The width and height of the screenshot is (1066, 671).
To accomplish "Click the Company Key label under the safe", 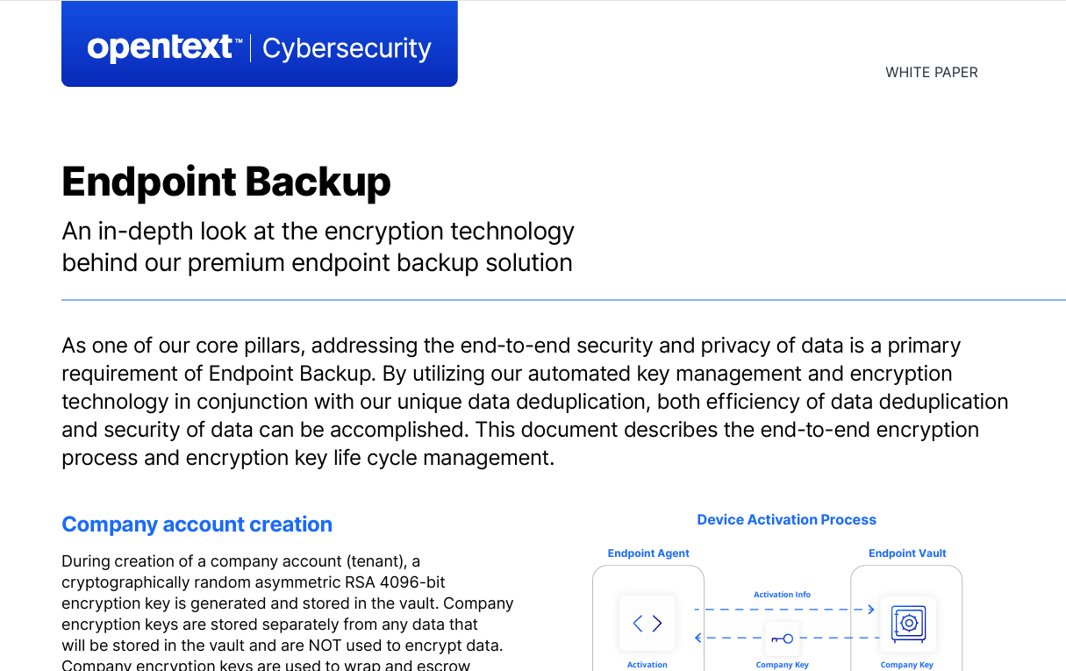I will click(x=907, y=665).
